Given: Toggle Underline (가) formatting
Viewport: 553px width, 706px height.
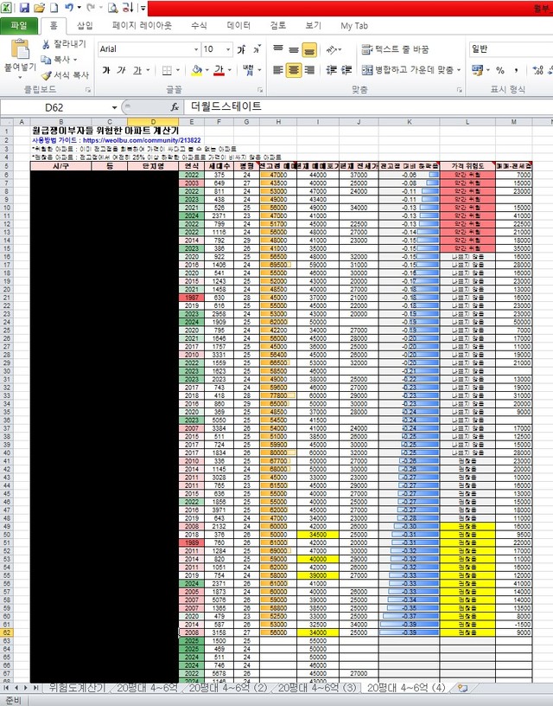Looking at the screenshot, I should click(x=137, y=70).
